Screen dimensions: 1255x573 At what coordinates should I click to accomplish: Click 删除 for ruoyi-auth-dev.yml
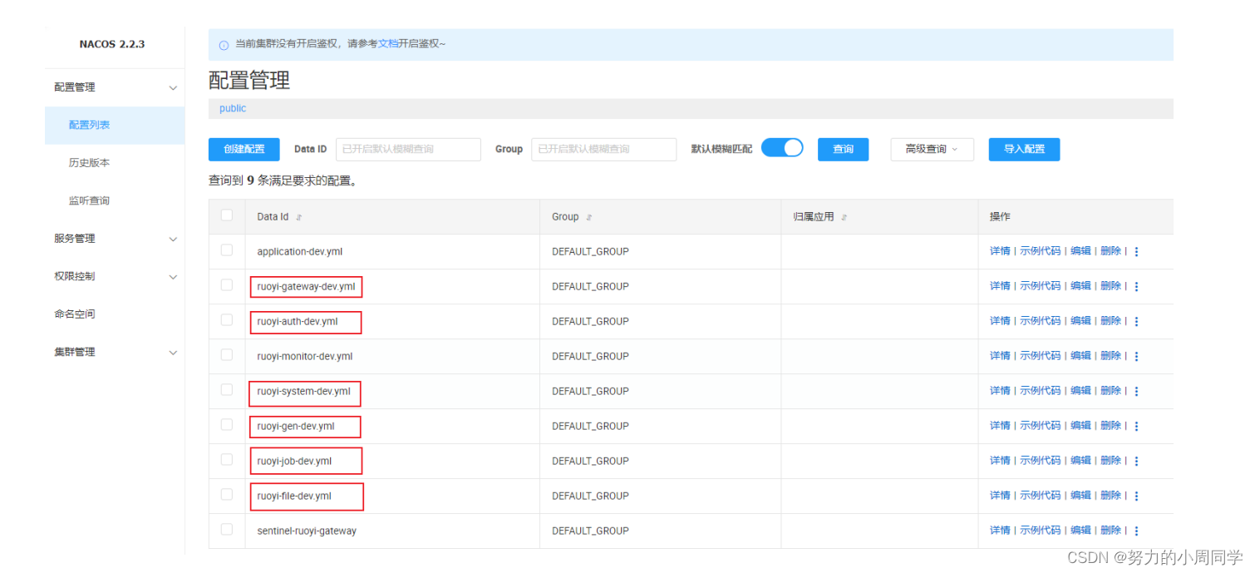1111,321
